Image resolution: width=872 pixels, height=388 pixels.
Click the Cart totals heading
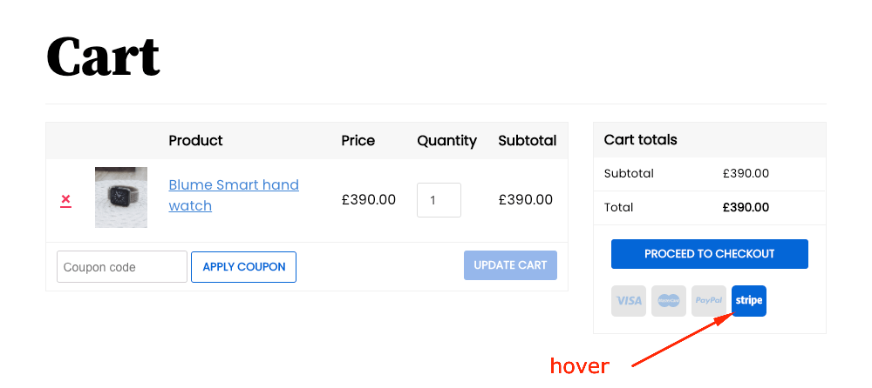coord(640,140)
